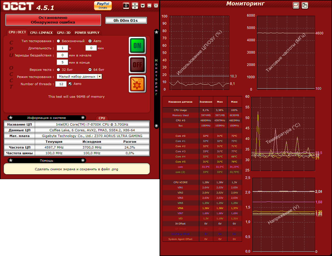Switch to the CPU:LINPACK tab

41,33
